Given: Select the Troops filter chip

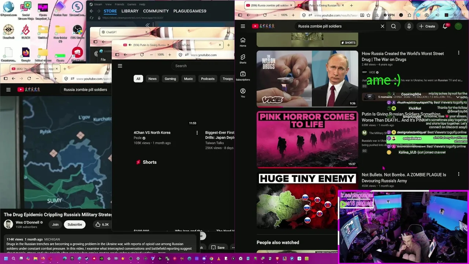Looking at the screenshot, I should click(x=228, y=78).
